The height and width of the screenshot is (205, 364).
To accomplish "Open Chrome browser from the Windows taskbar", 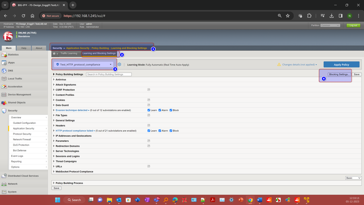I will pos(250,200).
